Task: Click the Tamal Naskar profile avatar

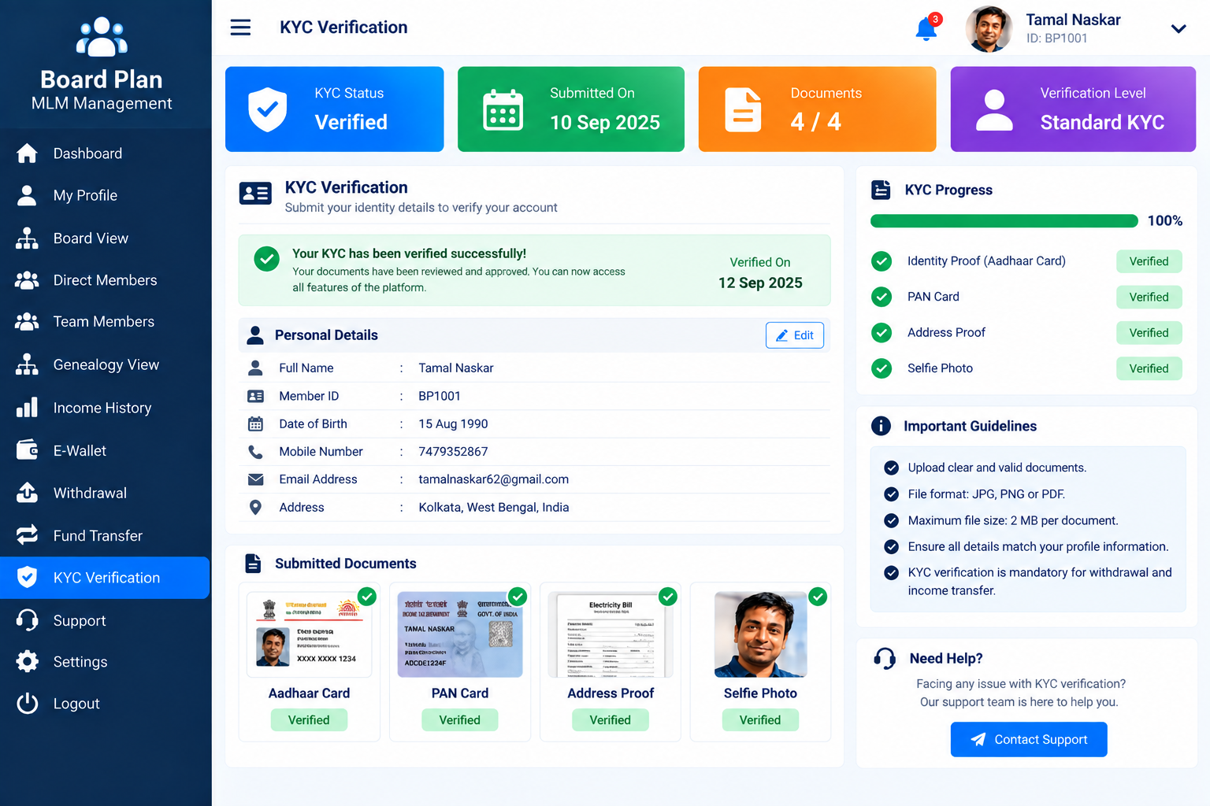Action: tap(989, 29)
